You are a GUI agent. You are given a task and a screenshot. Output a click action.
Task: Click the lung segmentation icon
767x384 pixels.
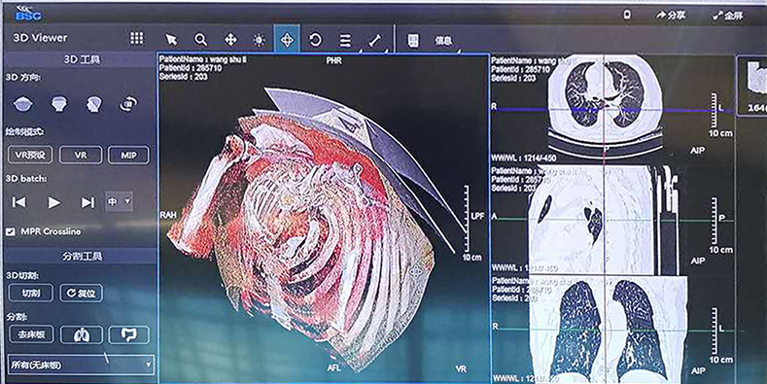click(82, 335)
